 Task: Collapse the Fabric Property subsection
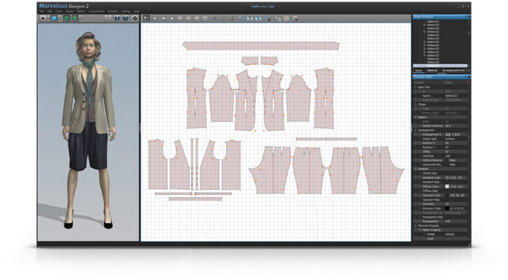[420, 230]
